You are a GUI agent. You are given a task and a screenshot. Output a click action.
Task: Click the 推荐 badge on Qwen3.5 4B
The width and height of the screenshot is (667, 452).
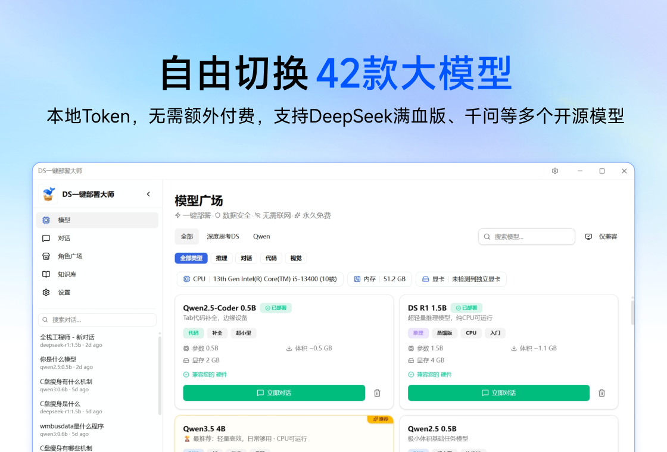pyautogui.click(x=381, y=419)
